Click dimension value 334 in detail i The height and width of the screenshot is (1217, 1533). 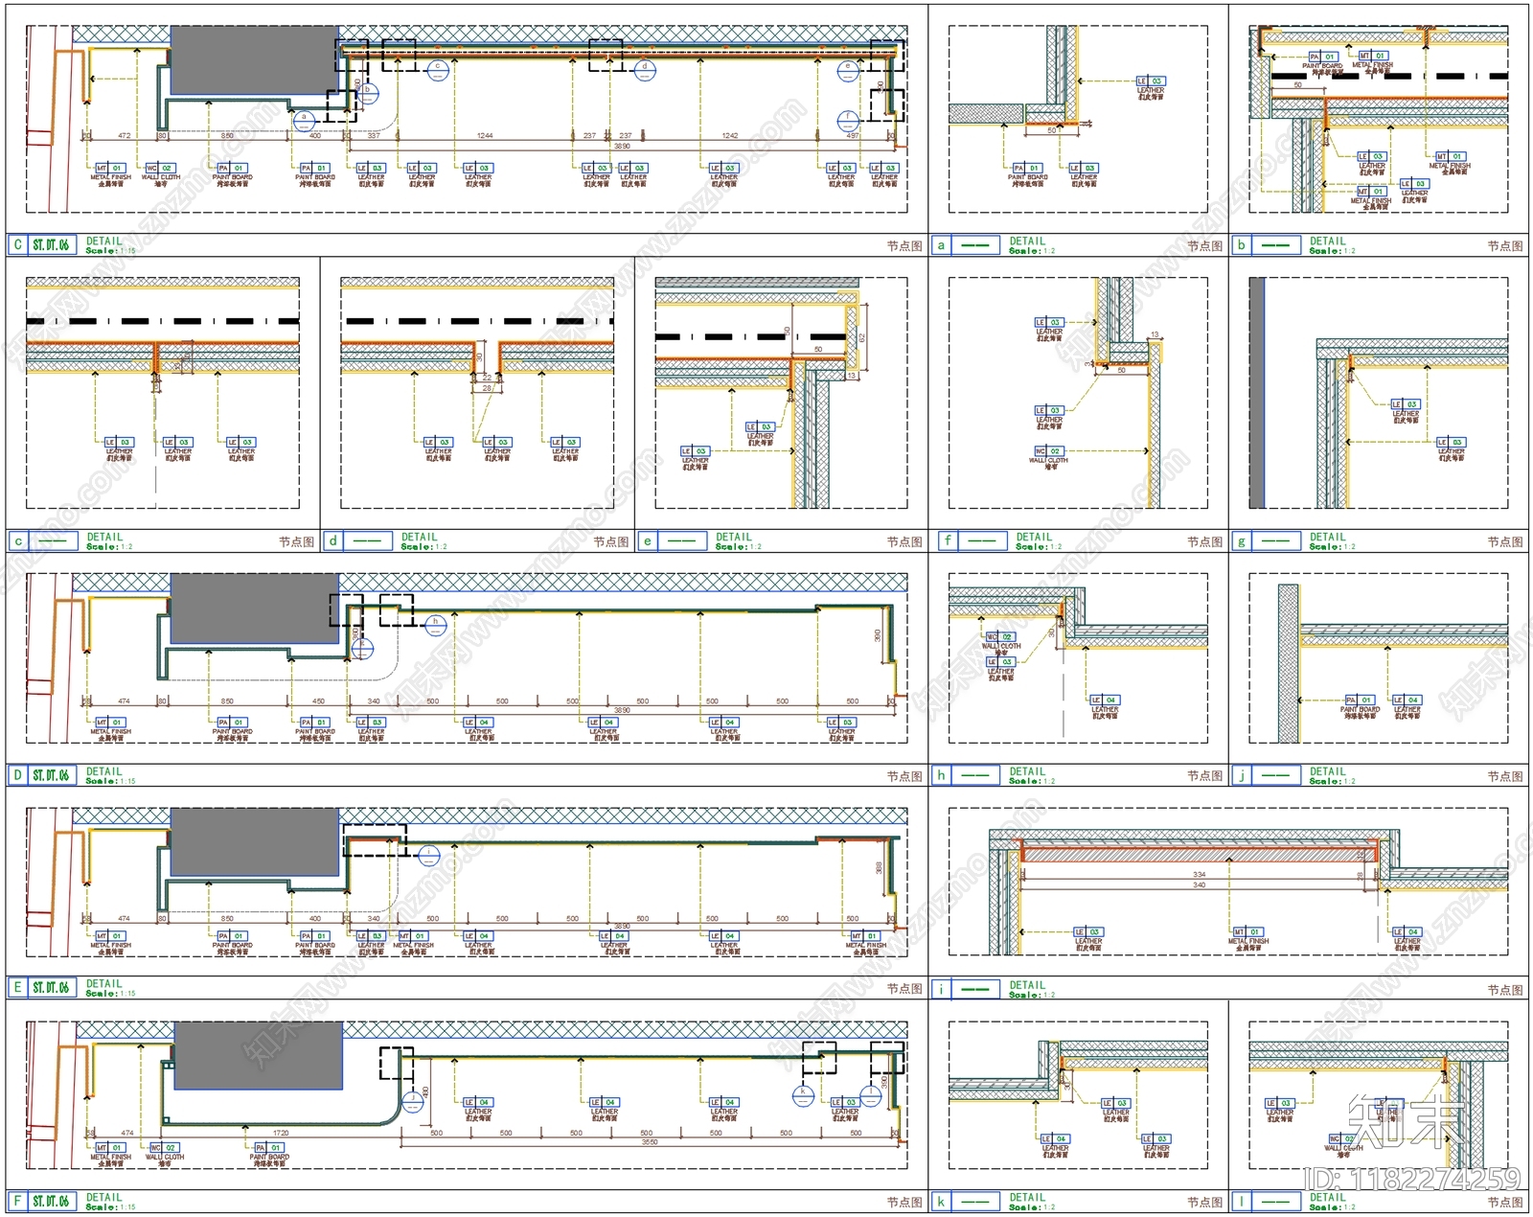1199,875
